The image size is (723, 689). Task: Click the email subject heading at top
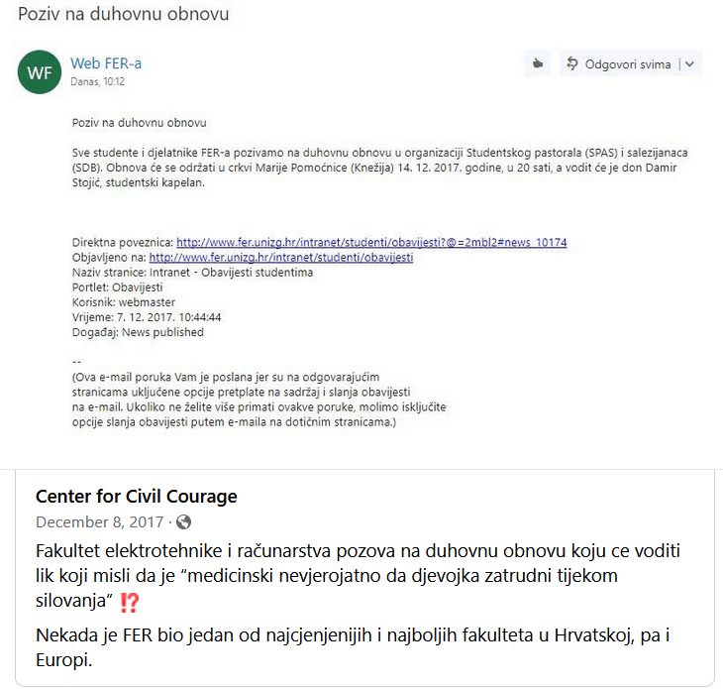coord(124,16)
